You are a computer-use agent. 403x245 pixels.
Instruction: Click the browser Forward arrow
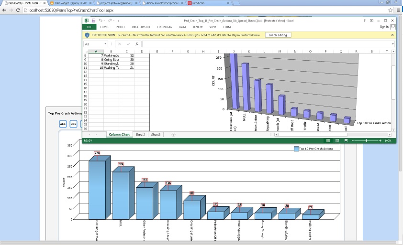(11, 10)
